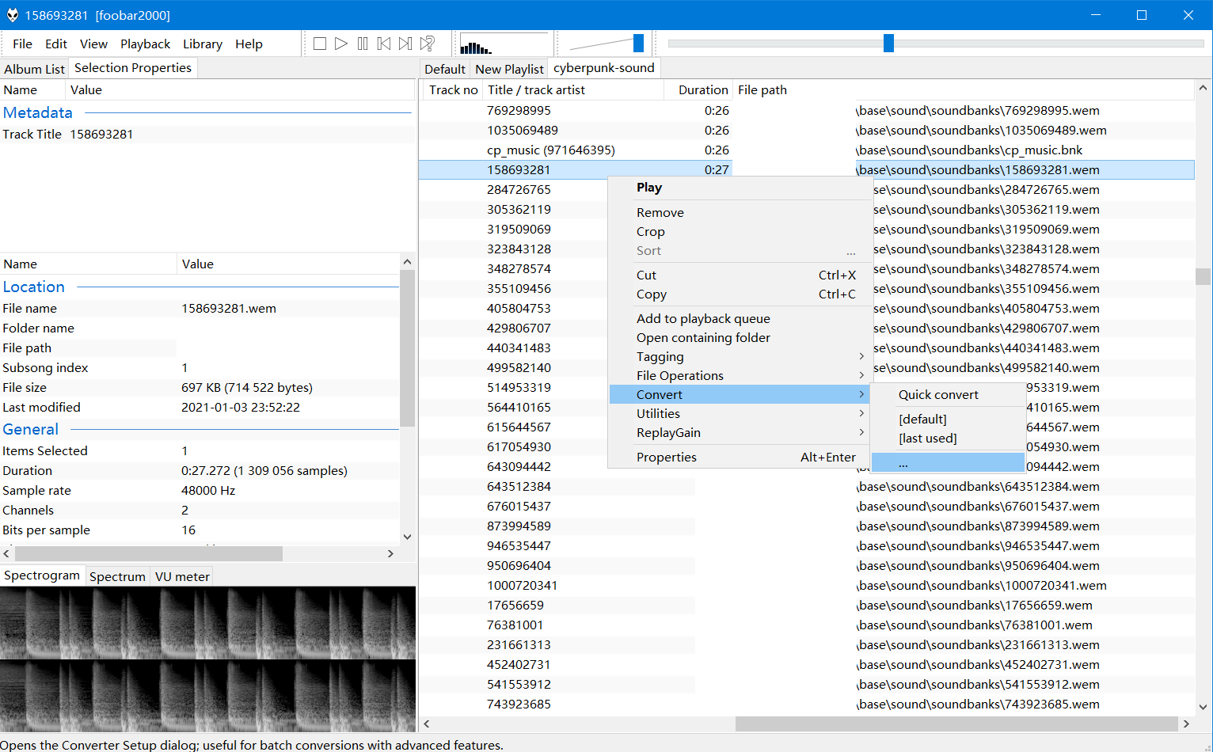Click the Stop playback button
Viewport: 1213px width, 752px height.
(x=320, y=44)
